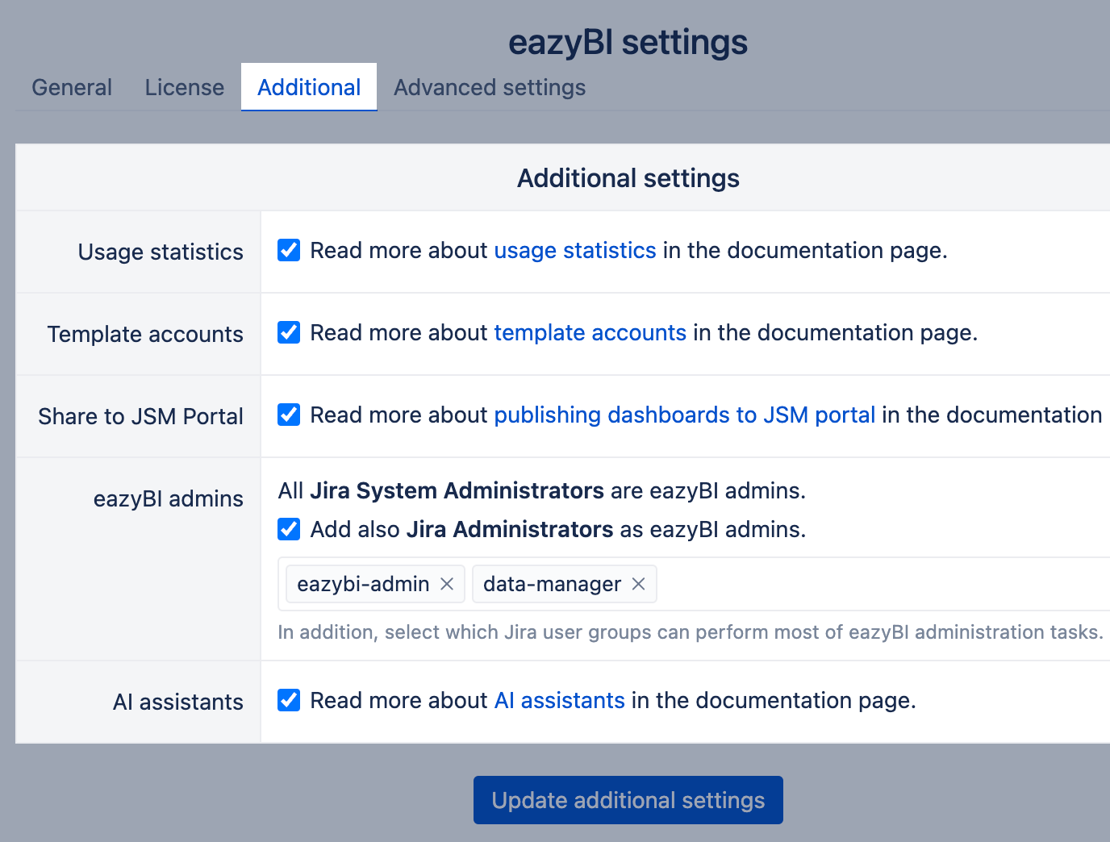Select the eazybi-admin group tag label
The height and width of the screenshot is (842, 1110).
coord(363,584)
